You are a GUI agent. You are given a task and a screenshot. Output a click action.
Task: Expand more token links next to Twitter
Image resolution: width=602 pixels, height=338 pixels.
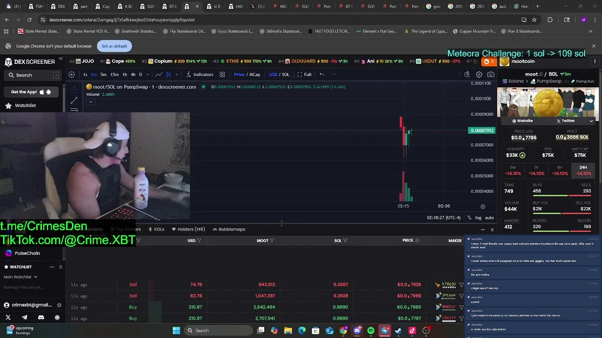(591, 121)
